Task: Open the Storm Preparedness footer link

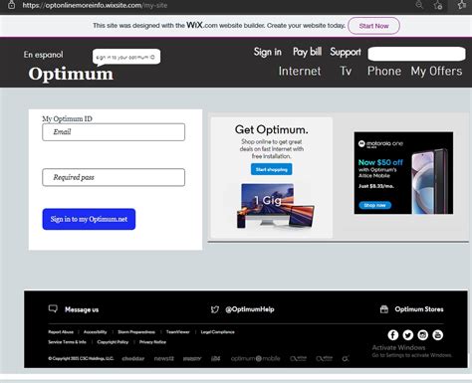Action: (x=136, y=332)
